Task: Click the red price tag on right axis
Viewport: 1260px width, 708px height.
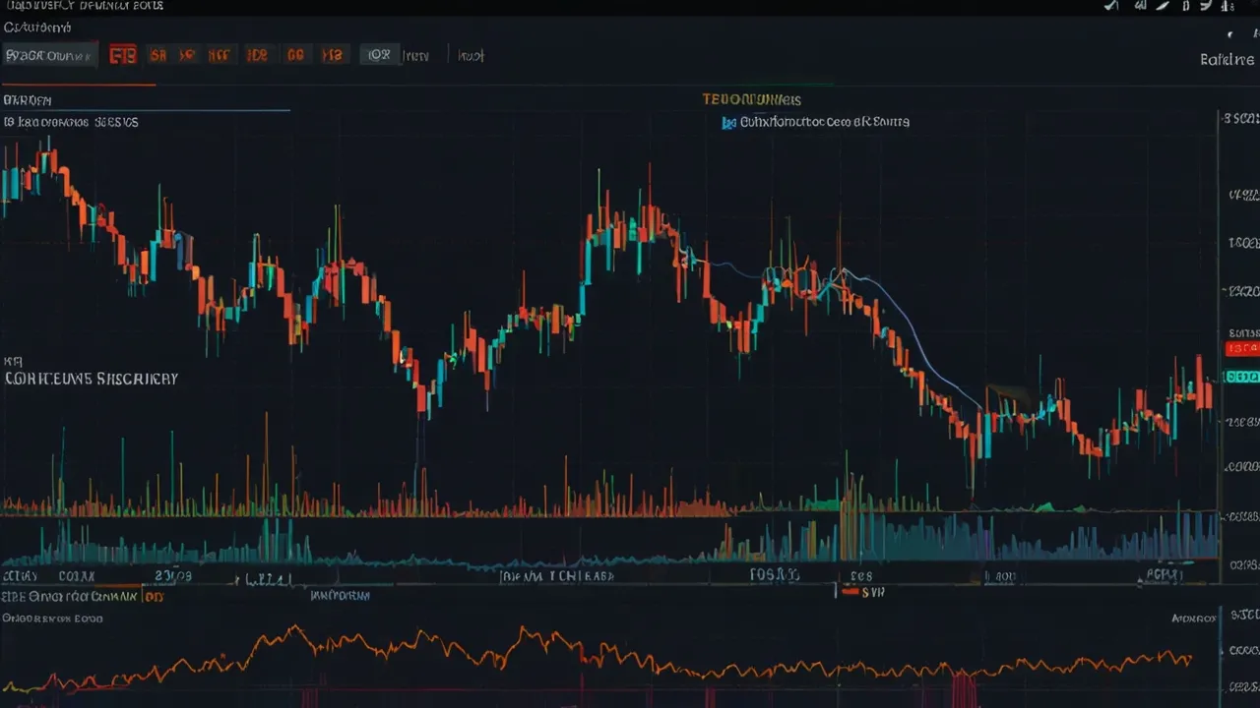Action: pyautogui.click(x=1241, y=348)
